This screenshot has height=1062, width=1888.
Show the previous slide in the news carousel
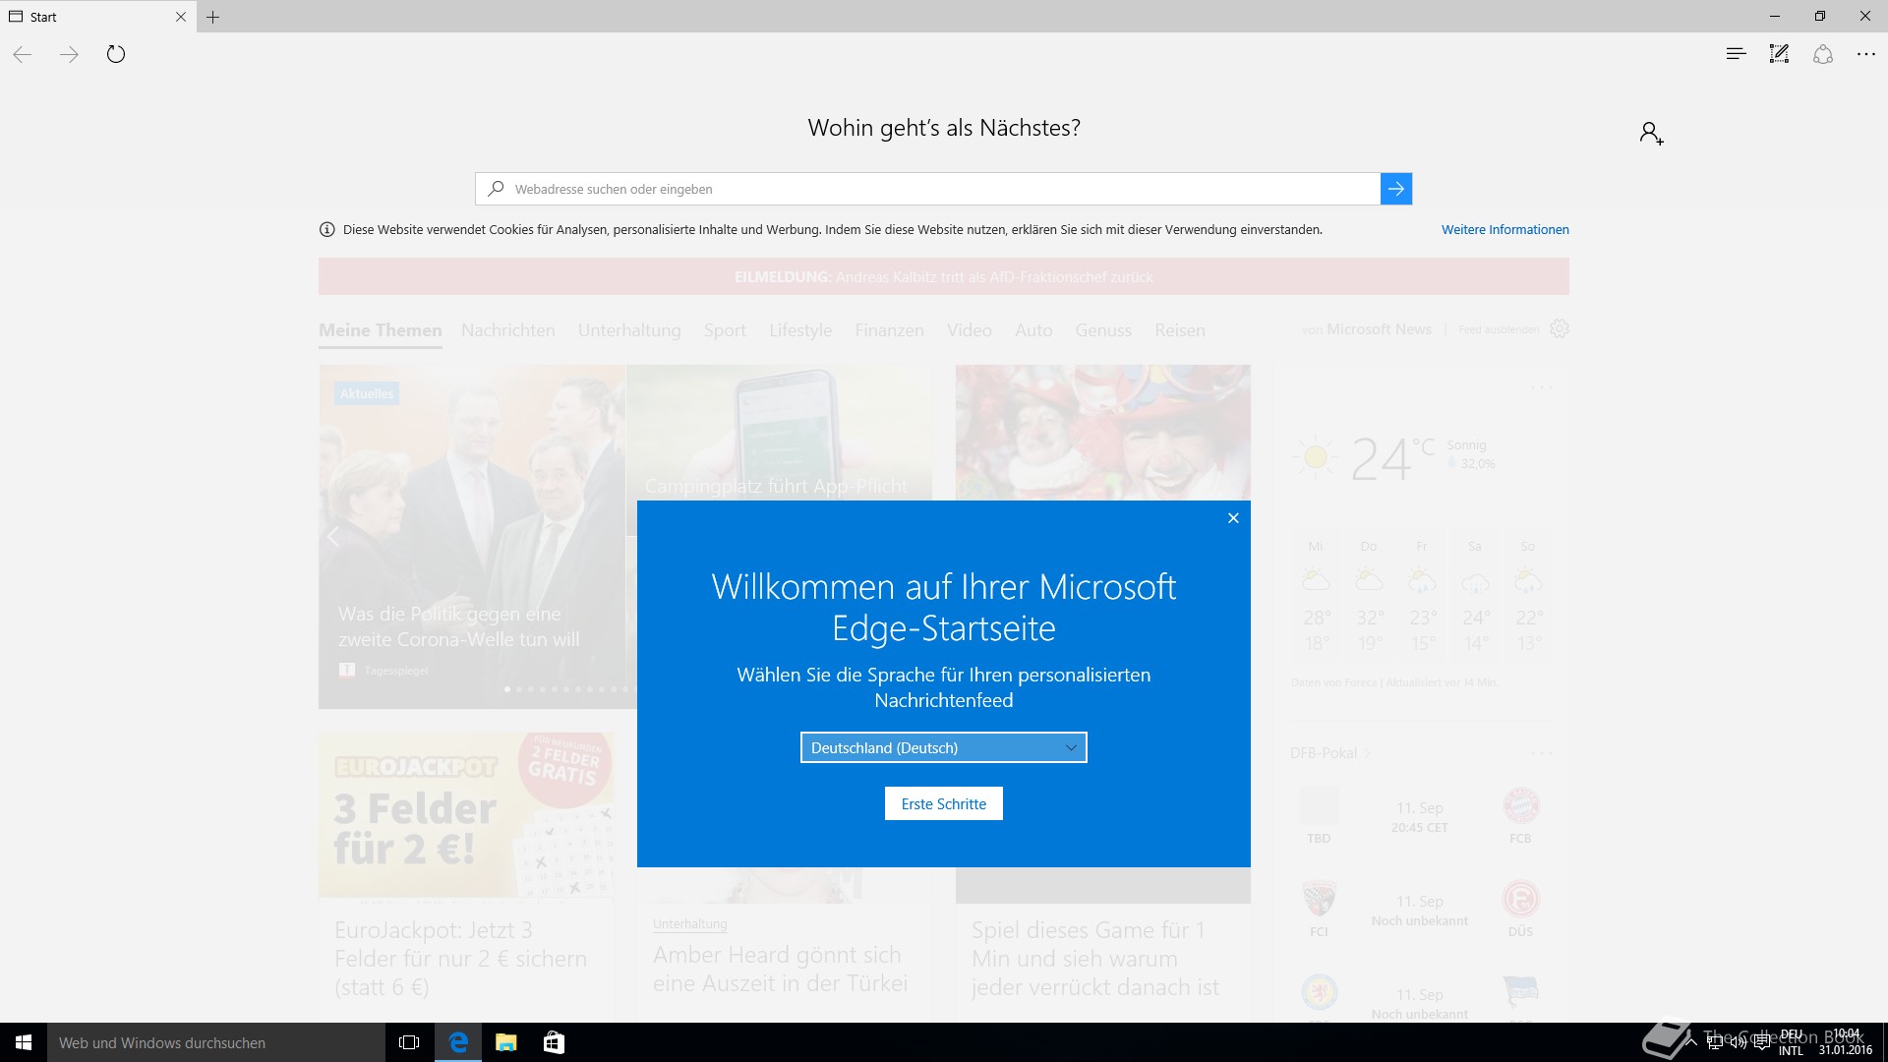tap(333, 537)
